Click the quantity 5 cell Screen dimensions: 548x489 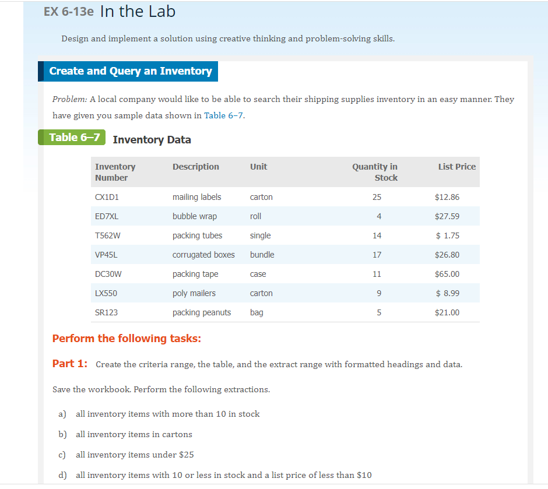tap(379, 312)
